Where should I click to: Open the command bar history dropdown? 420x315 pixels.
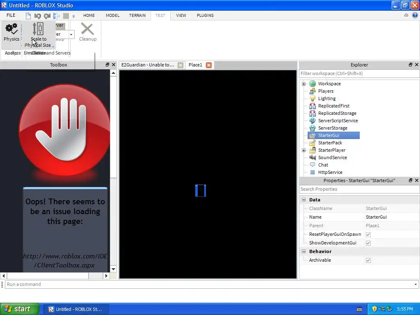pyautogui.click(x=415, y=284)
